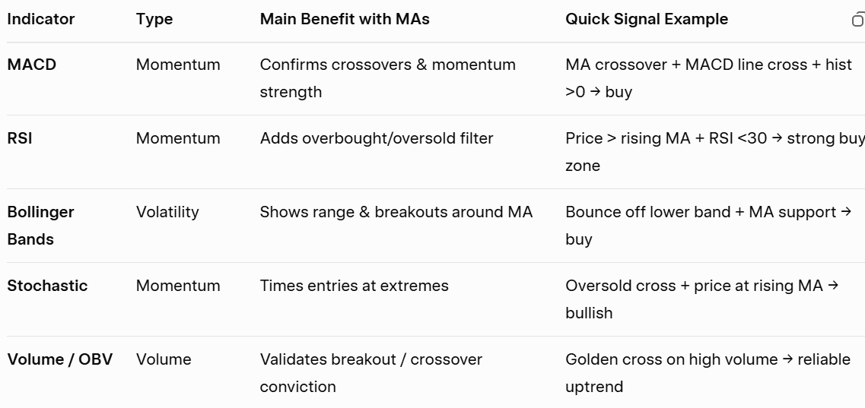Viewport: 865px width, 408px height.
Task: Click the 'Bounce off lower band' signal text
Action: [638, 212]
